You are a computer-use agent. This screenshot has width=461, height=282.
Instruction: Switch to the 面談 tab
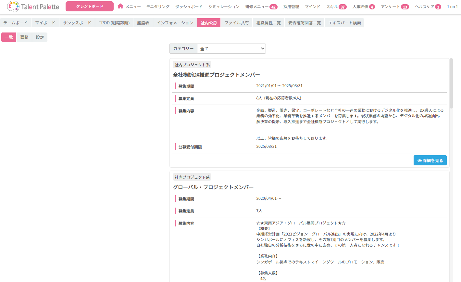(x=24, y=37)
